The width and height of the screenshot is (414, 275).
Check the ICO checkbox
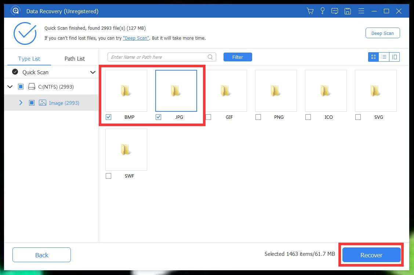308,117
